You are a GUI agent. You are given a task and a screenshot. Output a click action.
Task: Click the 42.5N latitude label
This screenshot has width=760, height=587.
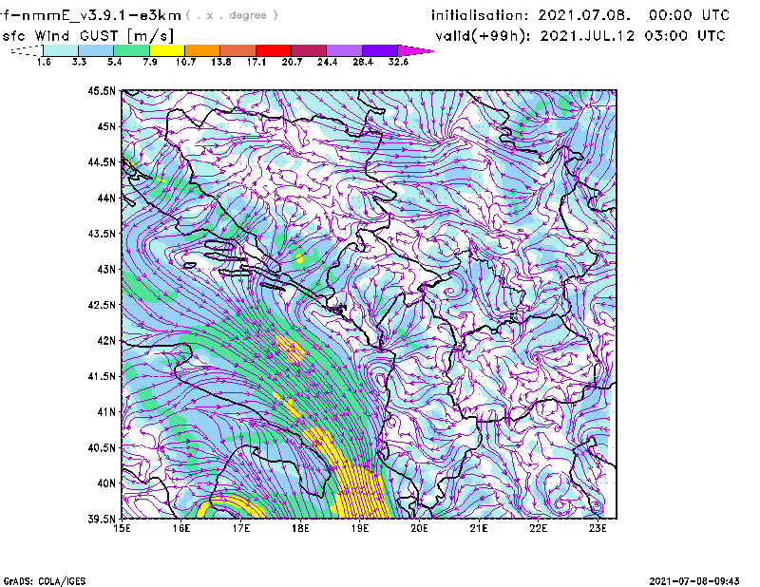102,305
